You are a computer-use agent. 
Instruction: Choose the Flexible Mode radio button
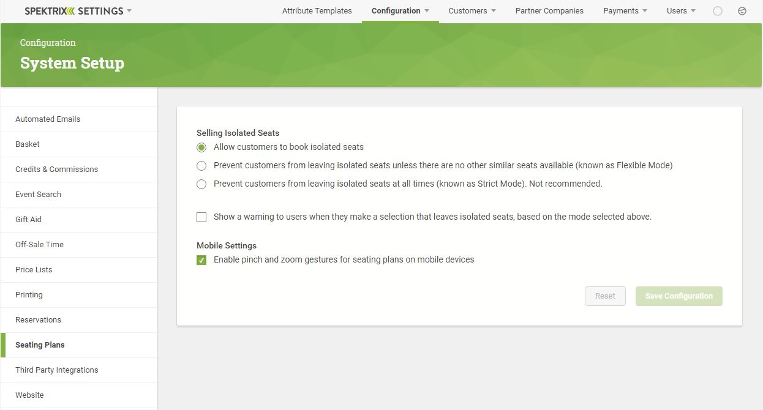201,166
